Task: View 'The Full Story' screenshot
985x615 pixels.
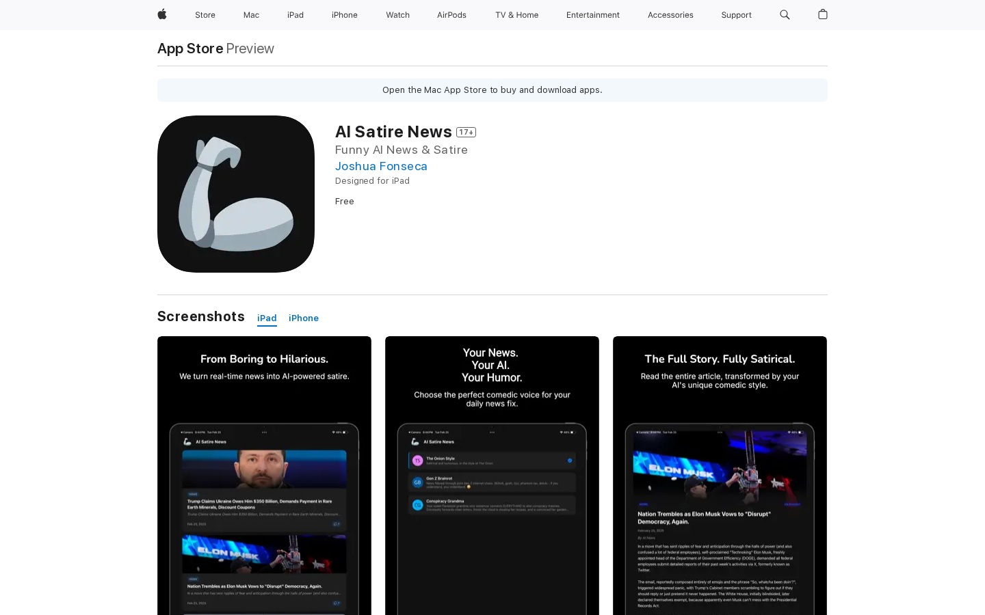Action: pos(720,476)
